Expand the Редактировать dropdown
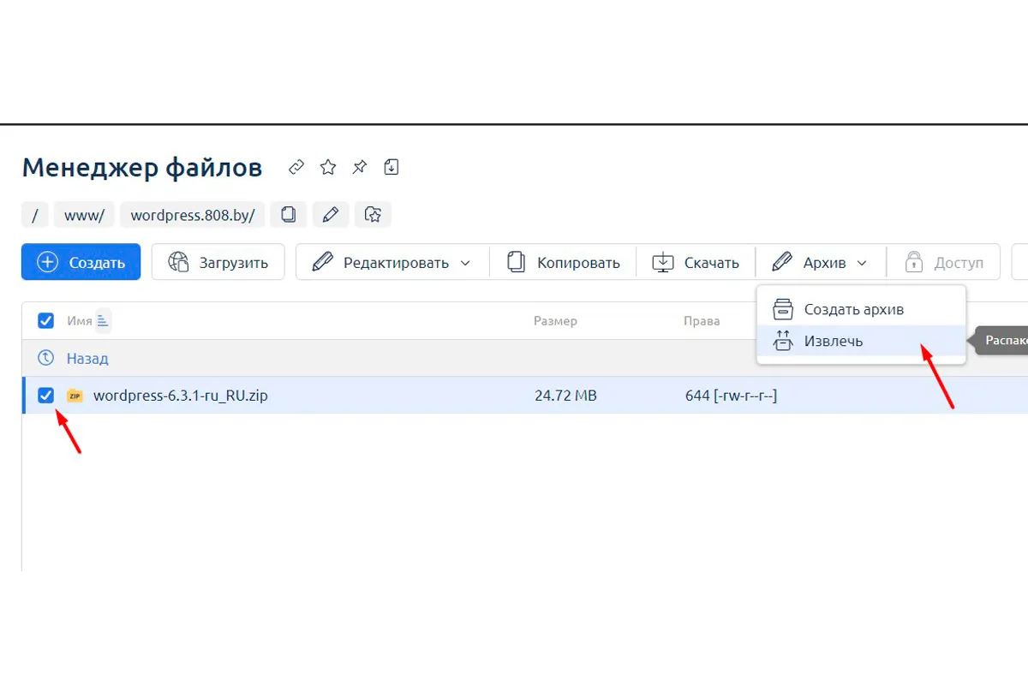This screenshot has width=1028, height=685. click(x=392, y=263)
